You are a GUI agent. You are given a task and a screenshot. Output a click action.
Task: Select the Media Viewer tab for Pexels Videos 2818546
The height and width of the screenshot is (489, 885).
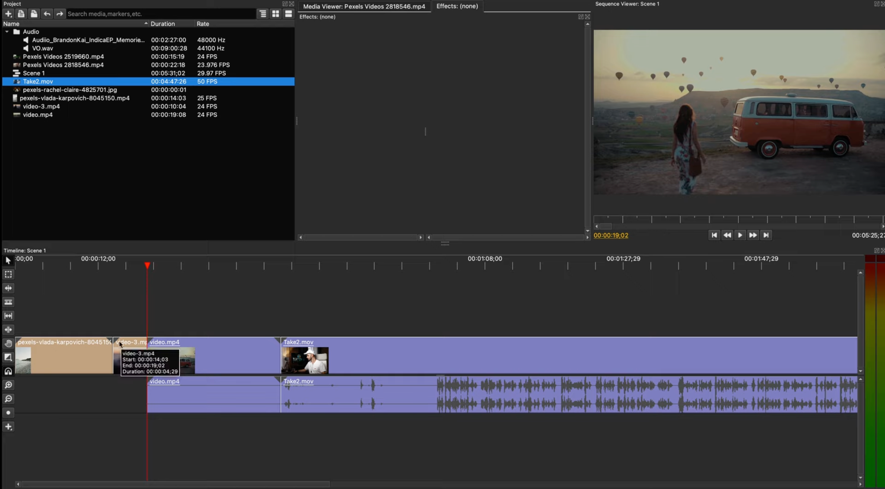364,6
